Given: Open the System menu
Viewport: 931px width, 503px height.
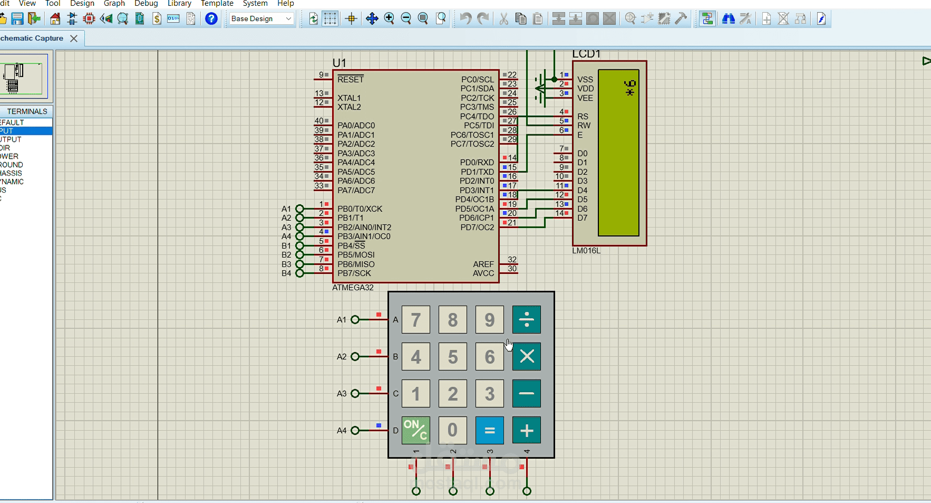Looking at the screenshot, I should 255,4.
